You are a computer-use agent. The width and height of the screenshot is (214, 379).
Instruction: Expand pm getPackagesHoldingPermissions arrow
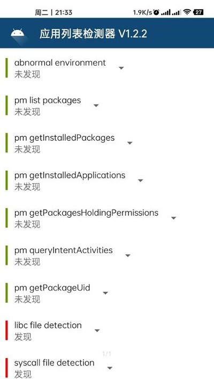173,218
